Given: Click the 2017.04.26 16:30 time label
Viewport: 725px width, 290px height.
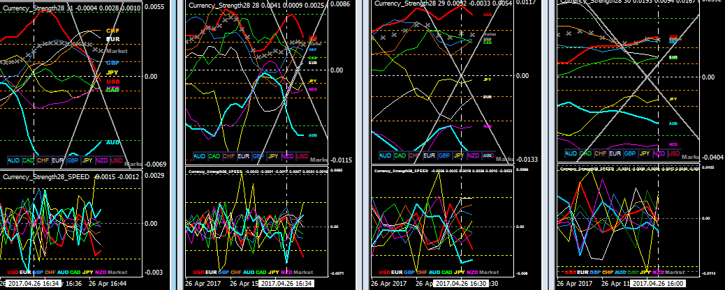Looking at the screenshot, I should [x=460, y=283].
